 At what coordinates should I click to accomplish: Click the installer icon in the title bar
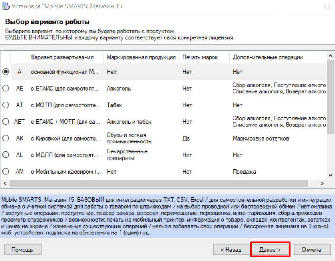[x=6, y=6]
